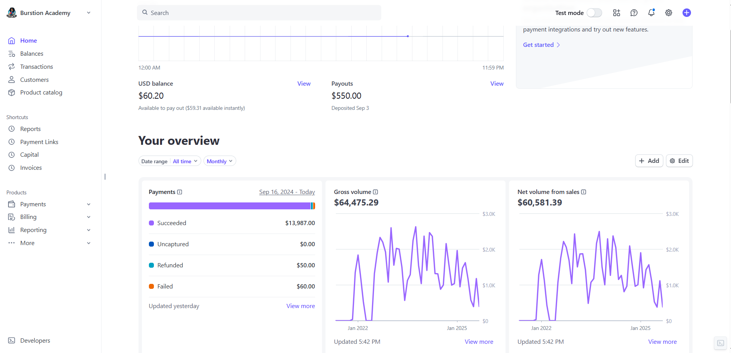The image size is (731, 353).
Task: Click View more under Gross volume
Action: pyautogui.click(x=479, y=342)
